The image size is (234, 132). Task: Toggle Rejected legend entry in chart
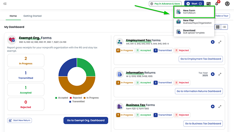click(x=76, y=98)
